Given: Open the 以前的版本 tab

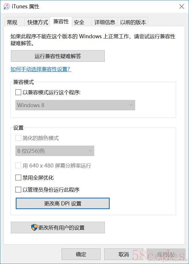Looking at the screenshot, I should pyautogui.click(x=133, y=22).
